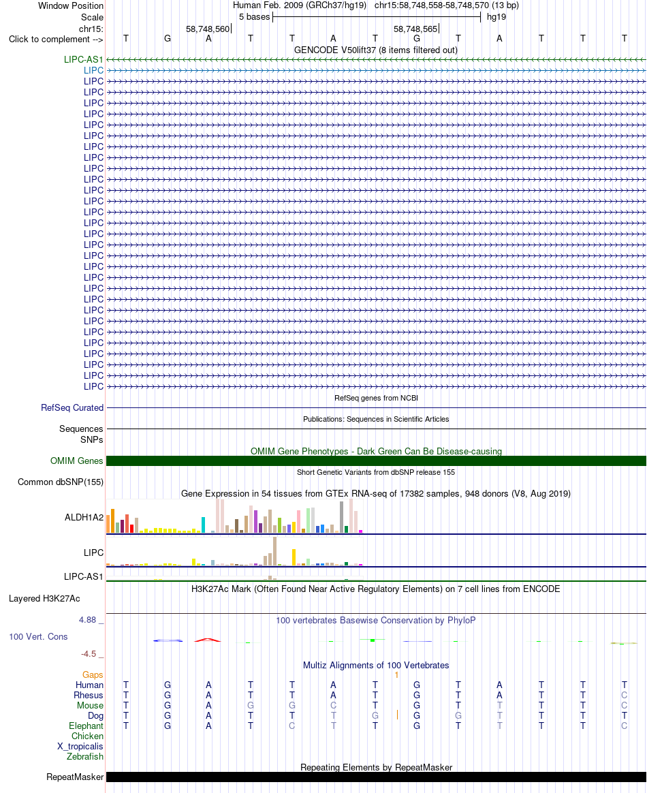Click the RefSeq Curated track label

(x=72, y=407)
